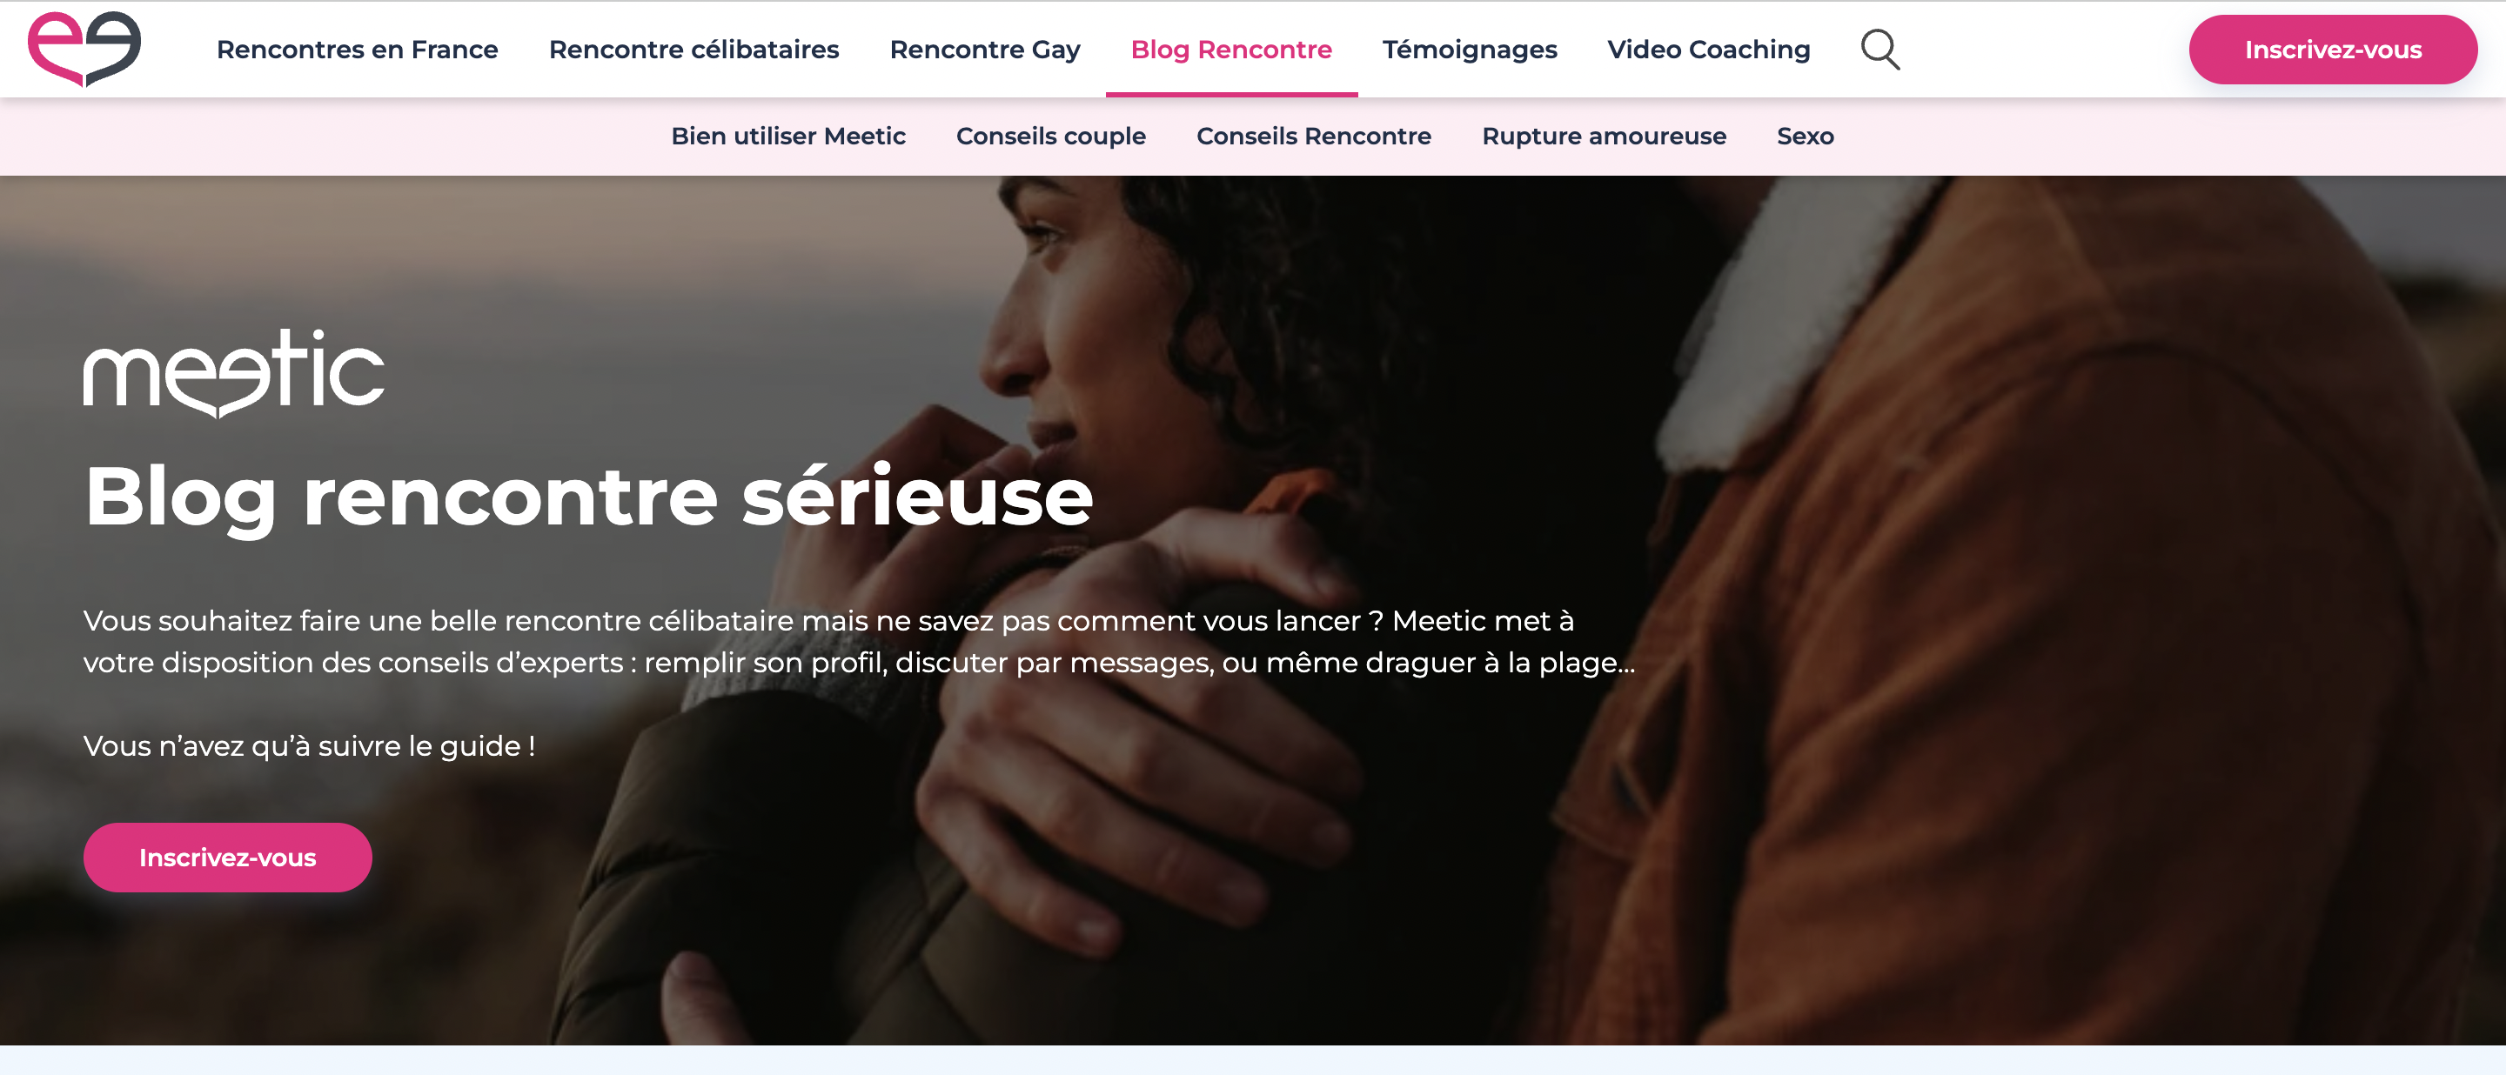Select the Blog Rencontre tab
The height and width of the screenshot is (1075, 2506).
click(1230, 50)
